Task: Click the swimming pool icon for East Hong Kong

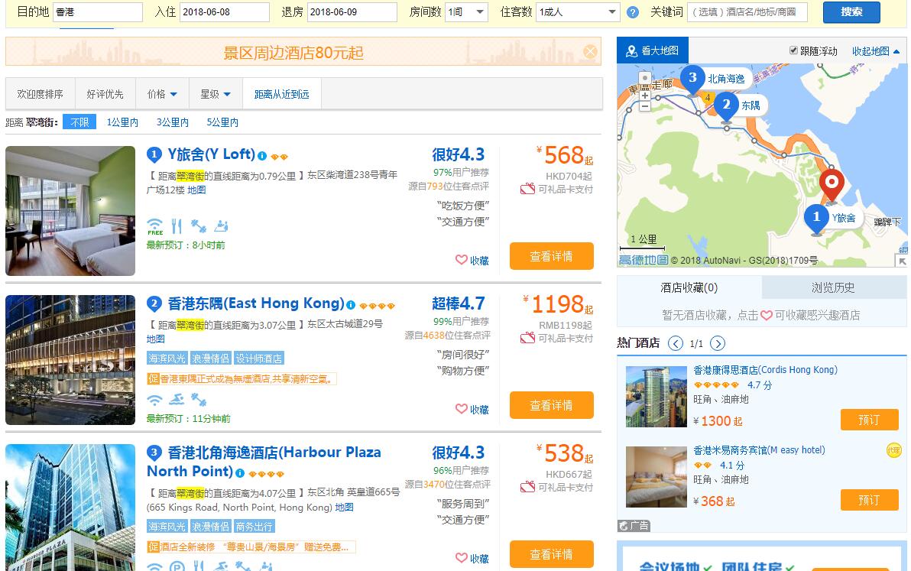Action: [177, 400]
